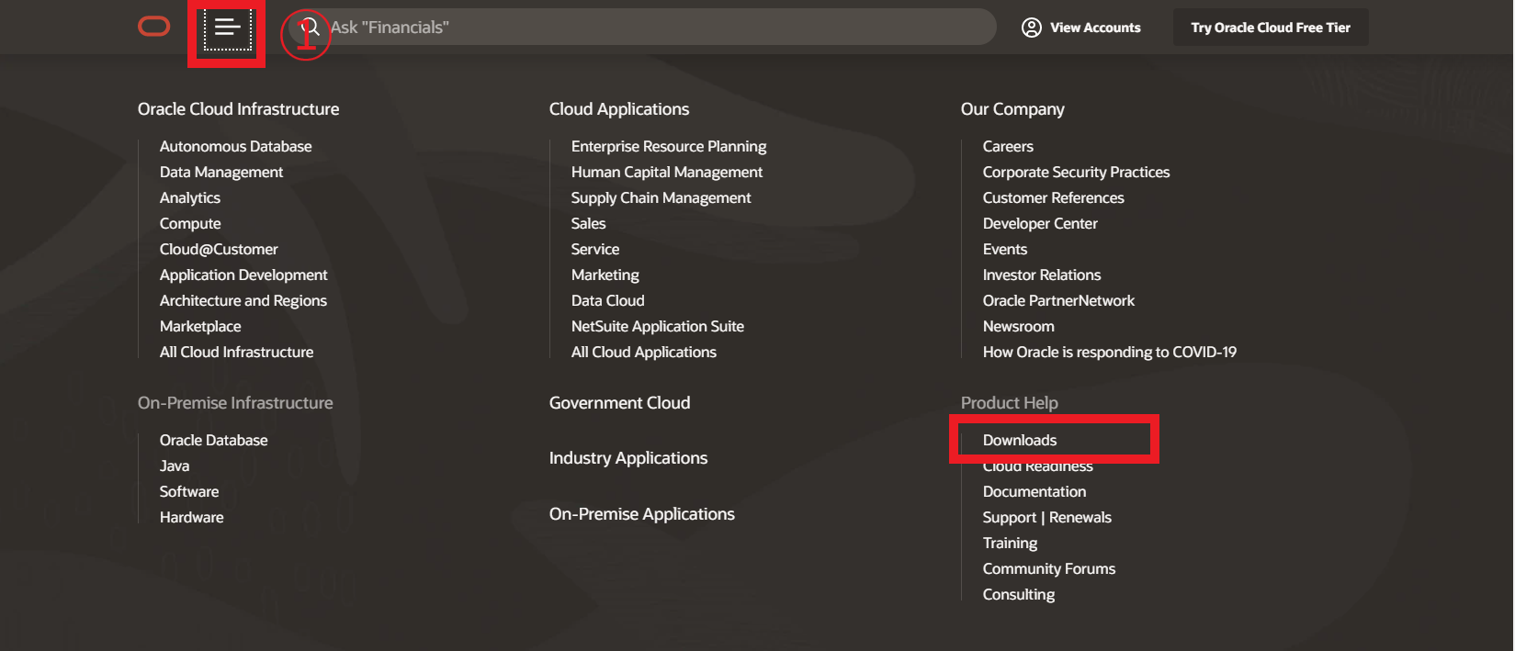Screen dimensions: 1515x651
Task: Toggle the hamburger menu button
Action: click(x=227, y=28)
